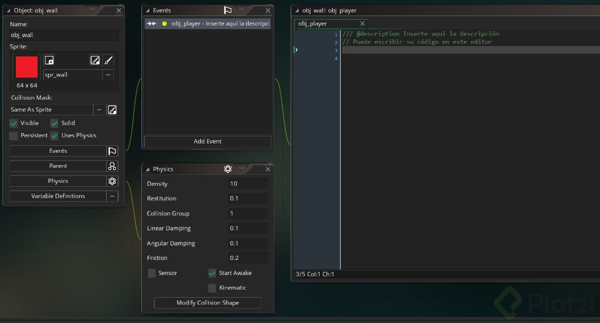
Task: Click the red spr_wall sprite thumbnail
Action: (27, 67)
